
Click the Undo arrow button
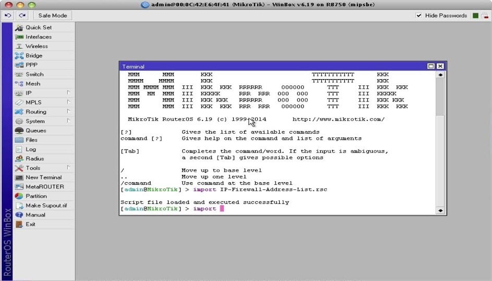click(8, 15)
